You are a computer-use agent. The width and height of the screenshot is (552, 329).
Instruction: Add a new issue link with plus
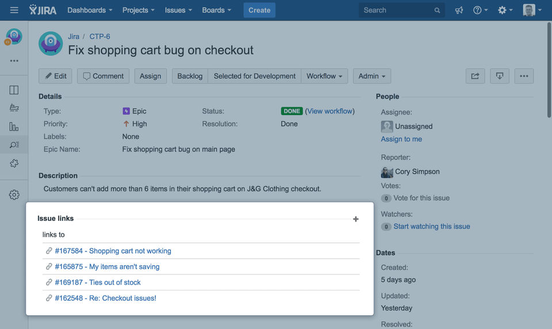[355, 219]
